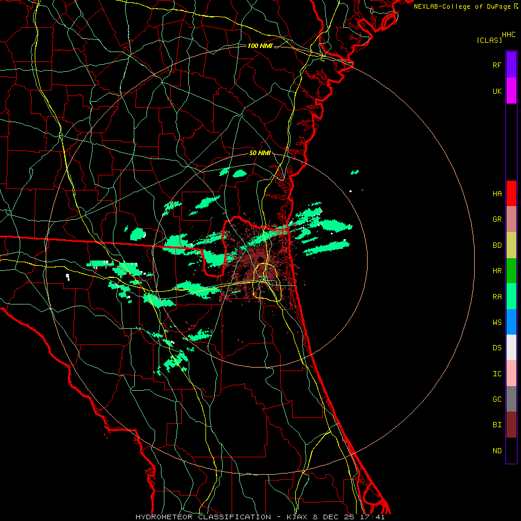521x521 pixels.
Task: Click the HR green legend swatch
Action: pos(511,271)
